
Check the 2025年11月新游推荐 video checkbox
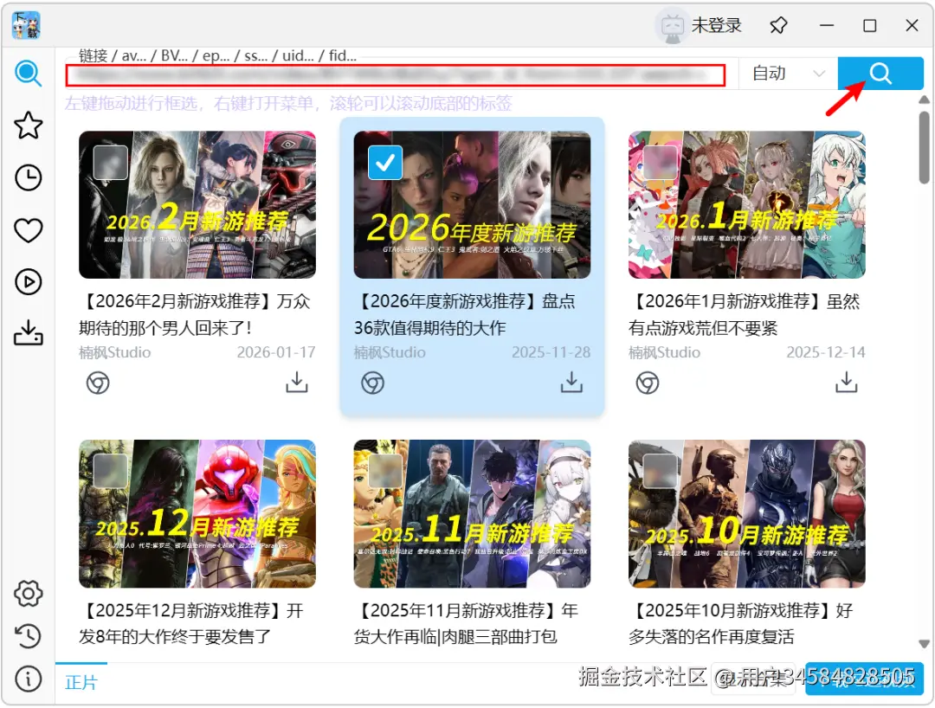(x=385, y=471)
